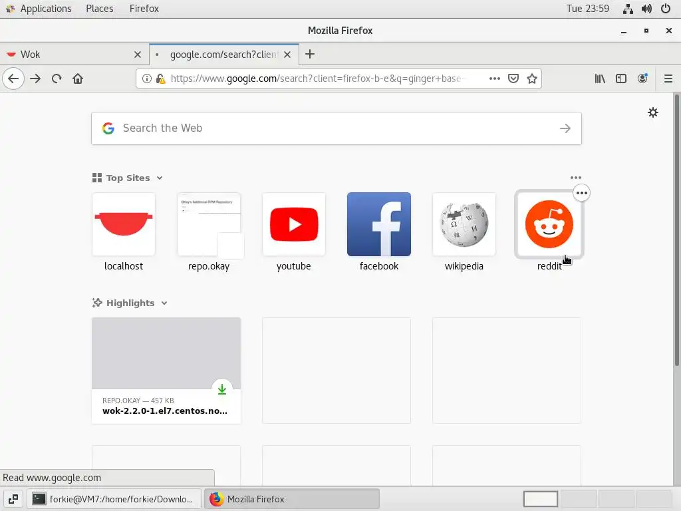Viewport: 681px width, 511px height.
Task: Open the reddit tile context menu
Action: [581, 193]
